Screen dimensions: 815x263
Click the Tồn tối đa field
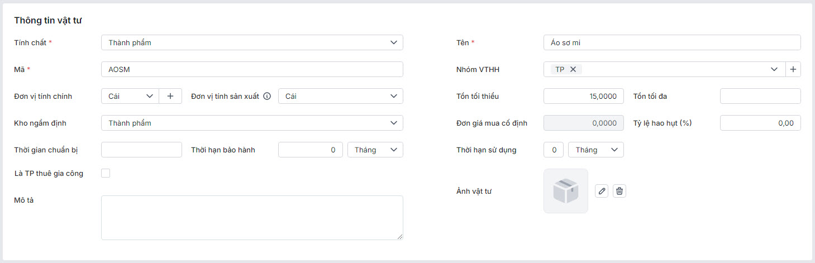point(760,96)
